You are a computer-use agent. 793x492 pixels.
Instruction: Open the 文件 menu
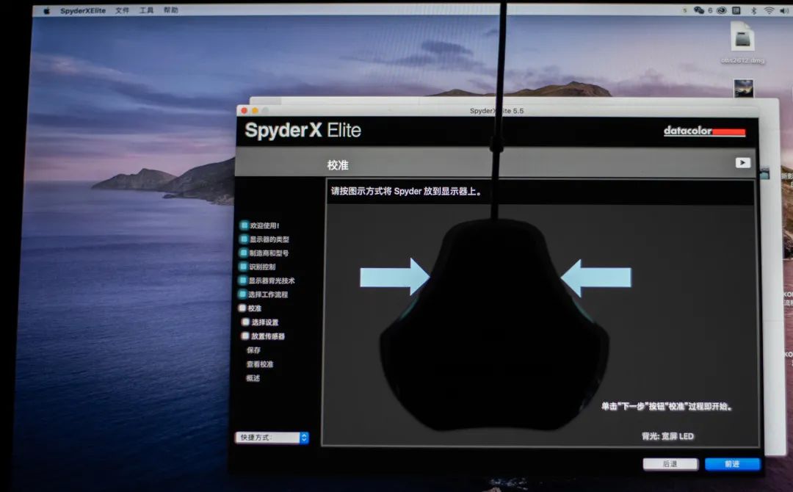coord(122,11)
